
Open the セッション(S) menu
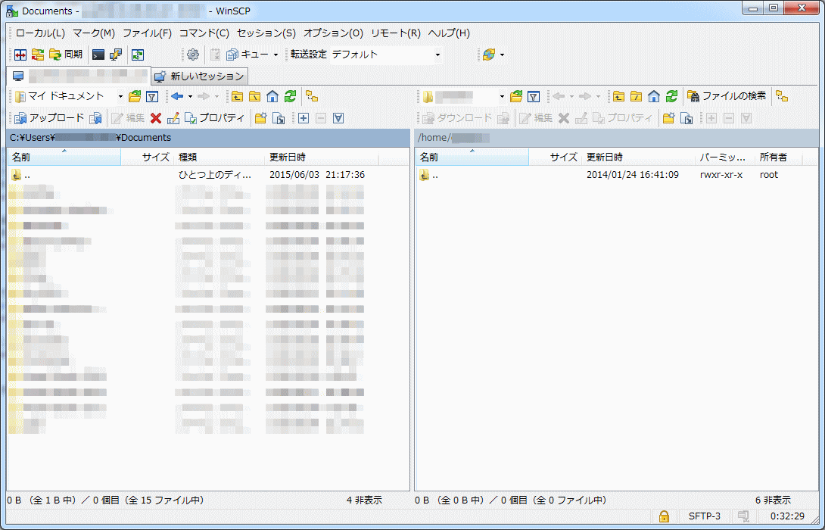click(266, 33)
